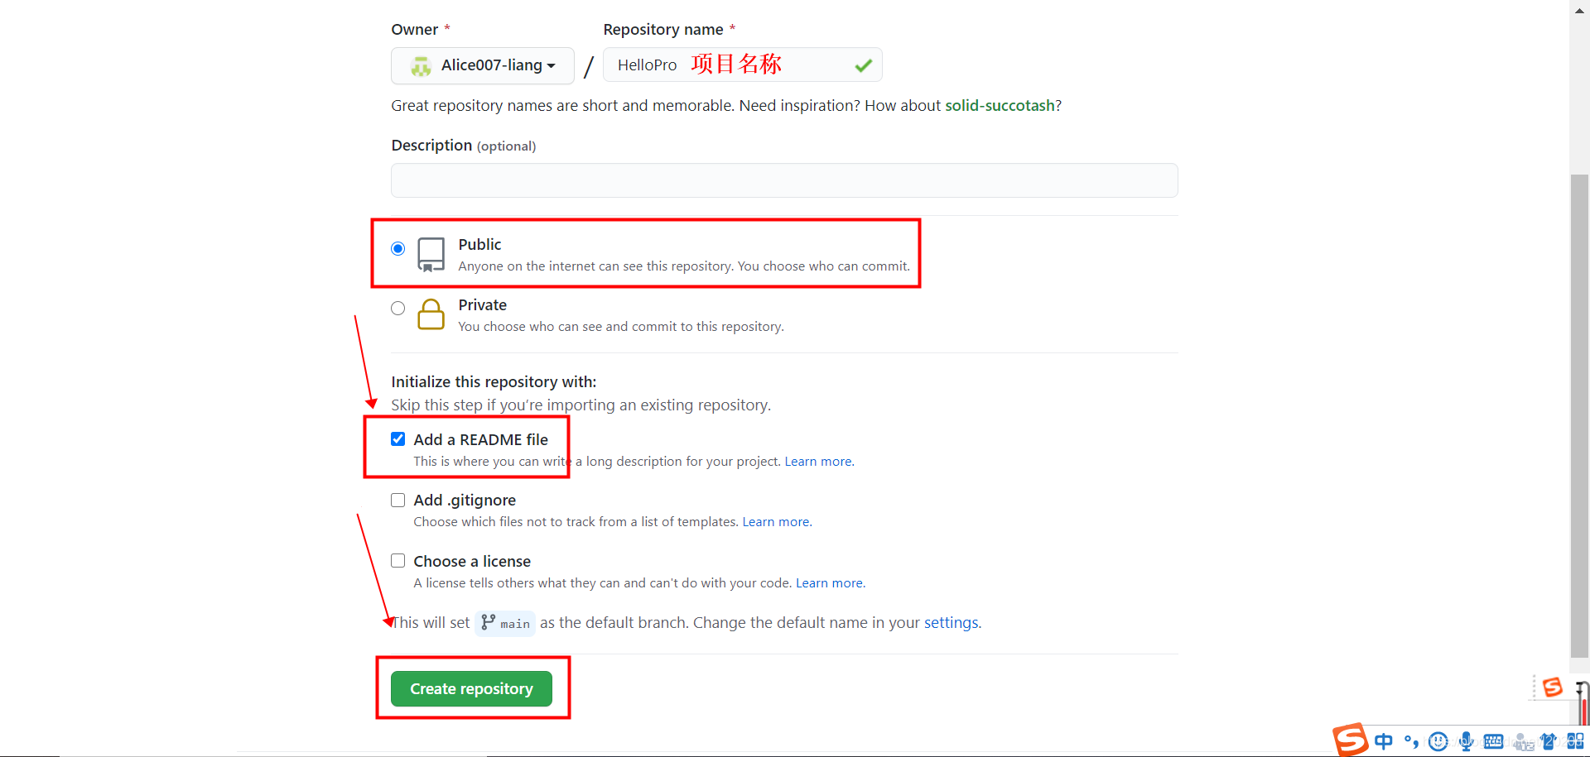
Task: Select the Public visibility radio button
Action: tap(398, 248)
